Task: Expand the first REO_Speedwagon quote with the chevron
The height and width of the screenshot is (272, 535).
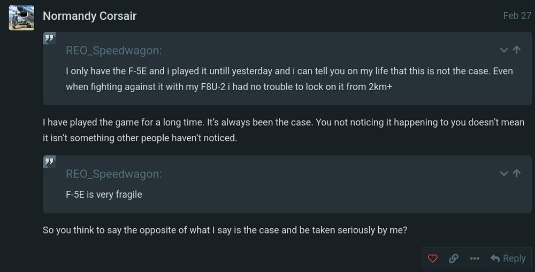Action: (x=503, y=50)
